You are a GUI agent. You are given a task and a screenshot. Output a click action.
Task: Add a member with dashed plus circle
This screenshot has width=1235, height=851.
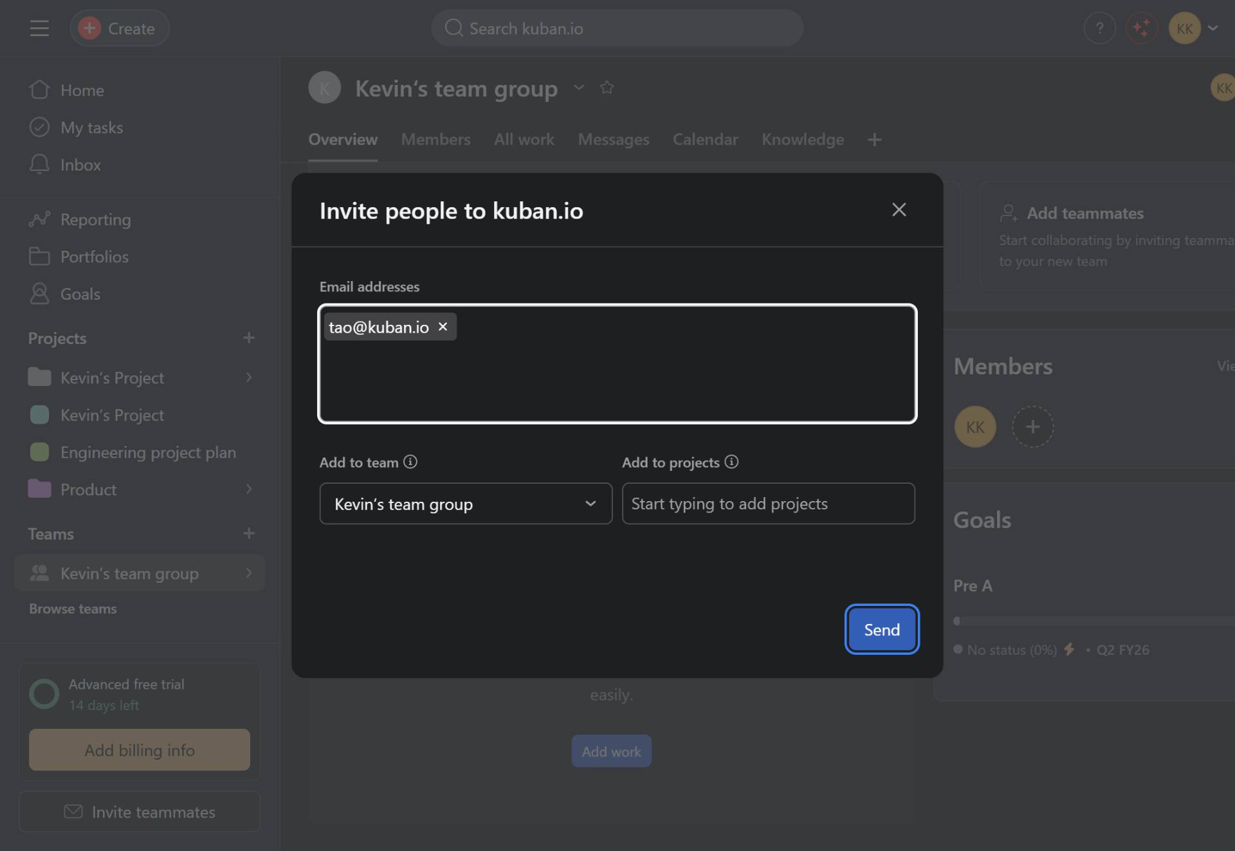(1032, 426)
